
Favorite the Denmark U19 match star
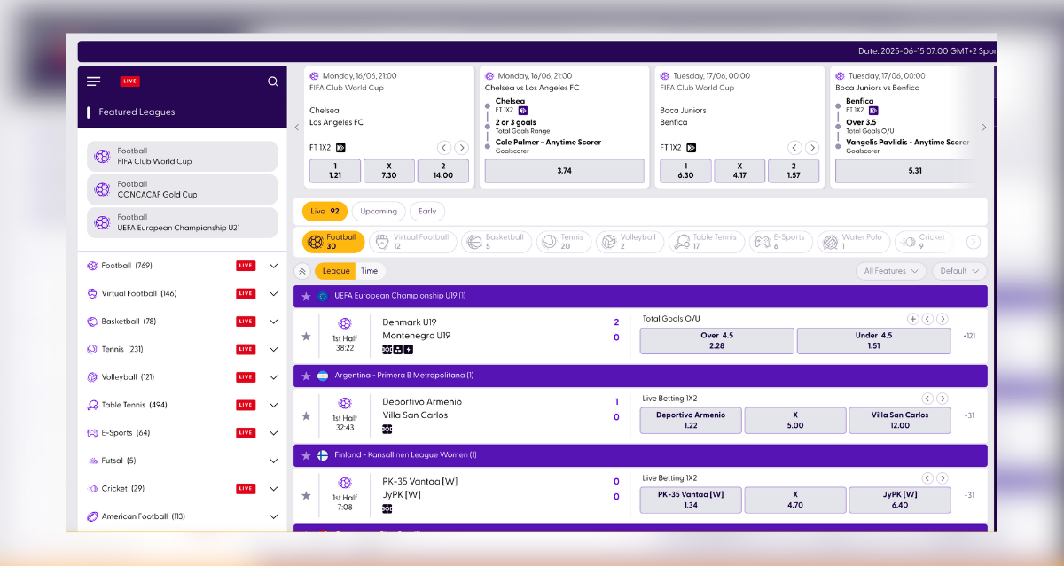pyautogui.click(x=306, y=337)
